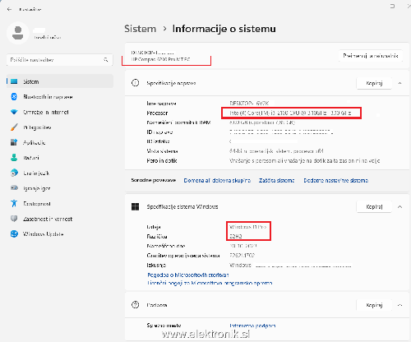The width and height of the screenshot is (411, 342).
Task: Collapse Specifikacije naprave section chevron
Action: [x=399, y=83]
